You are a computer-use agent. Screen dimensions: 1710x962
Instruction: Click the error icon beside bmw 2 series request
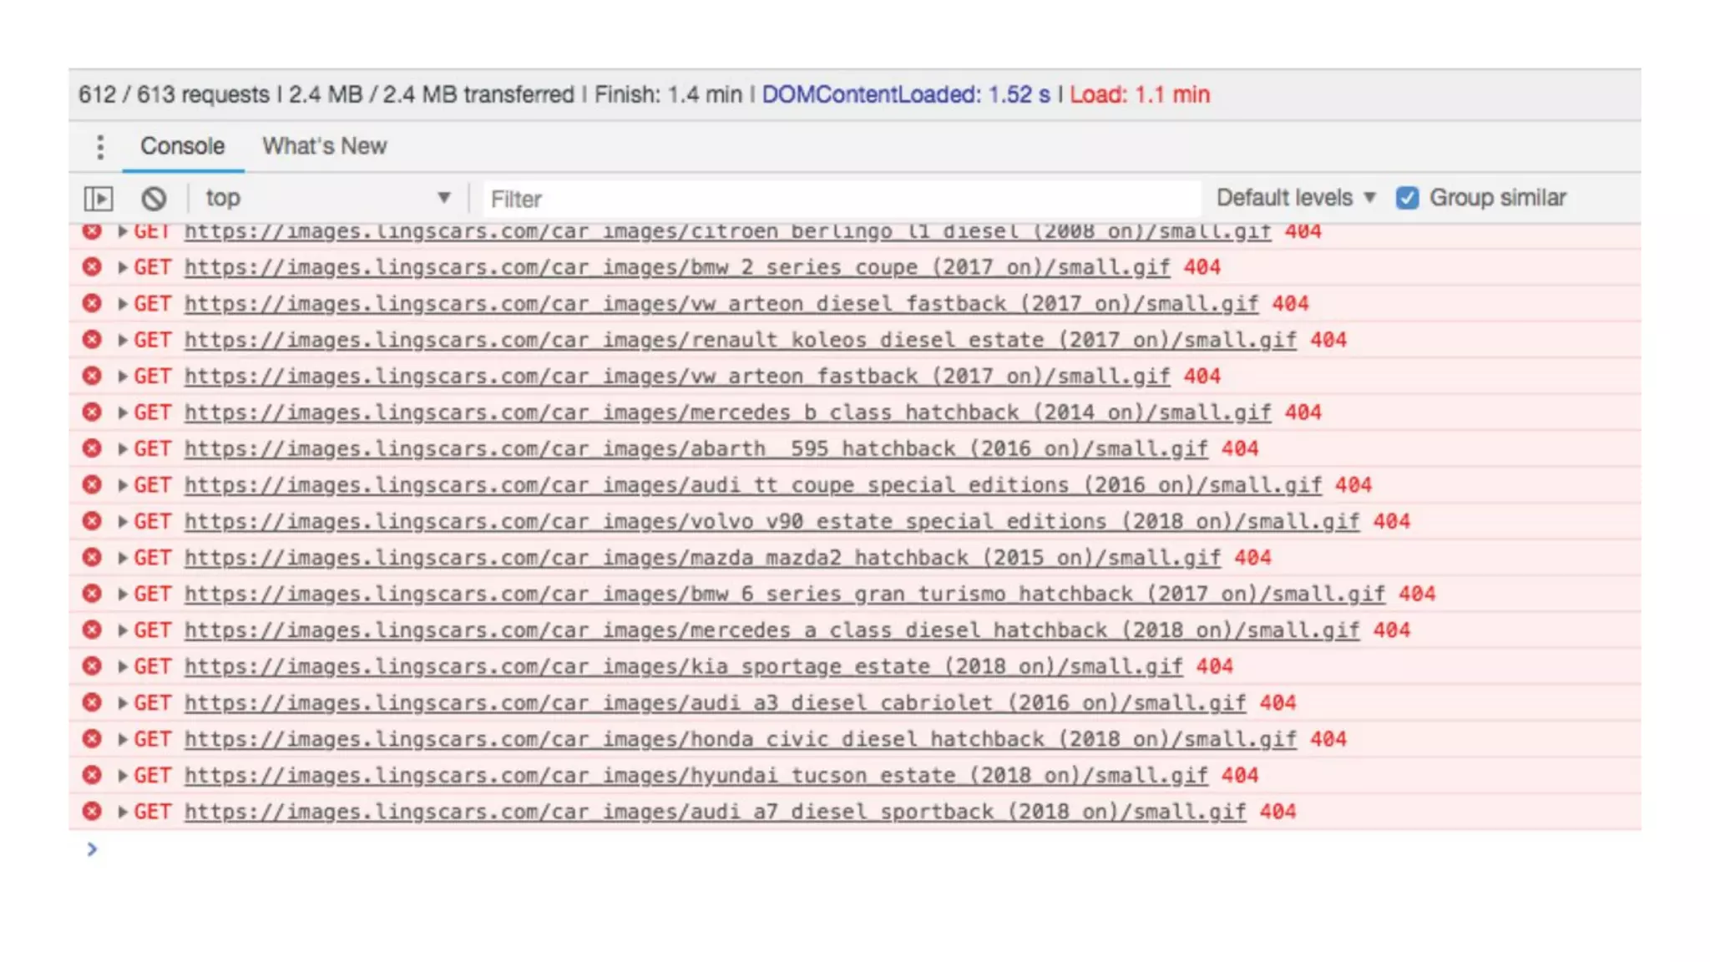(92, 267)
